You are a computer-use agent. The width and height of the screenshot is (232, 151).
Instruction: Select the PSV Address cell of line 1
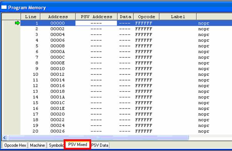(96, 23)
